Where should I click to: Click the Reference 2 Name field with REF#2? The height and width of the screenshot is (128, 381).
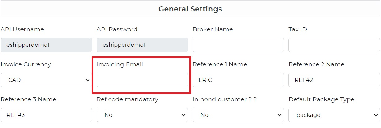pos(334,80)
